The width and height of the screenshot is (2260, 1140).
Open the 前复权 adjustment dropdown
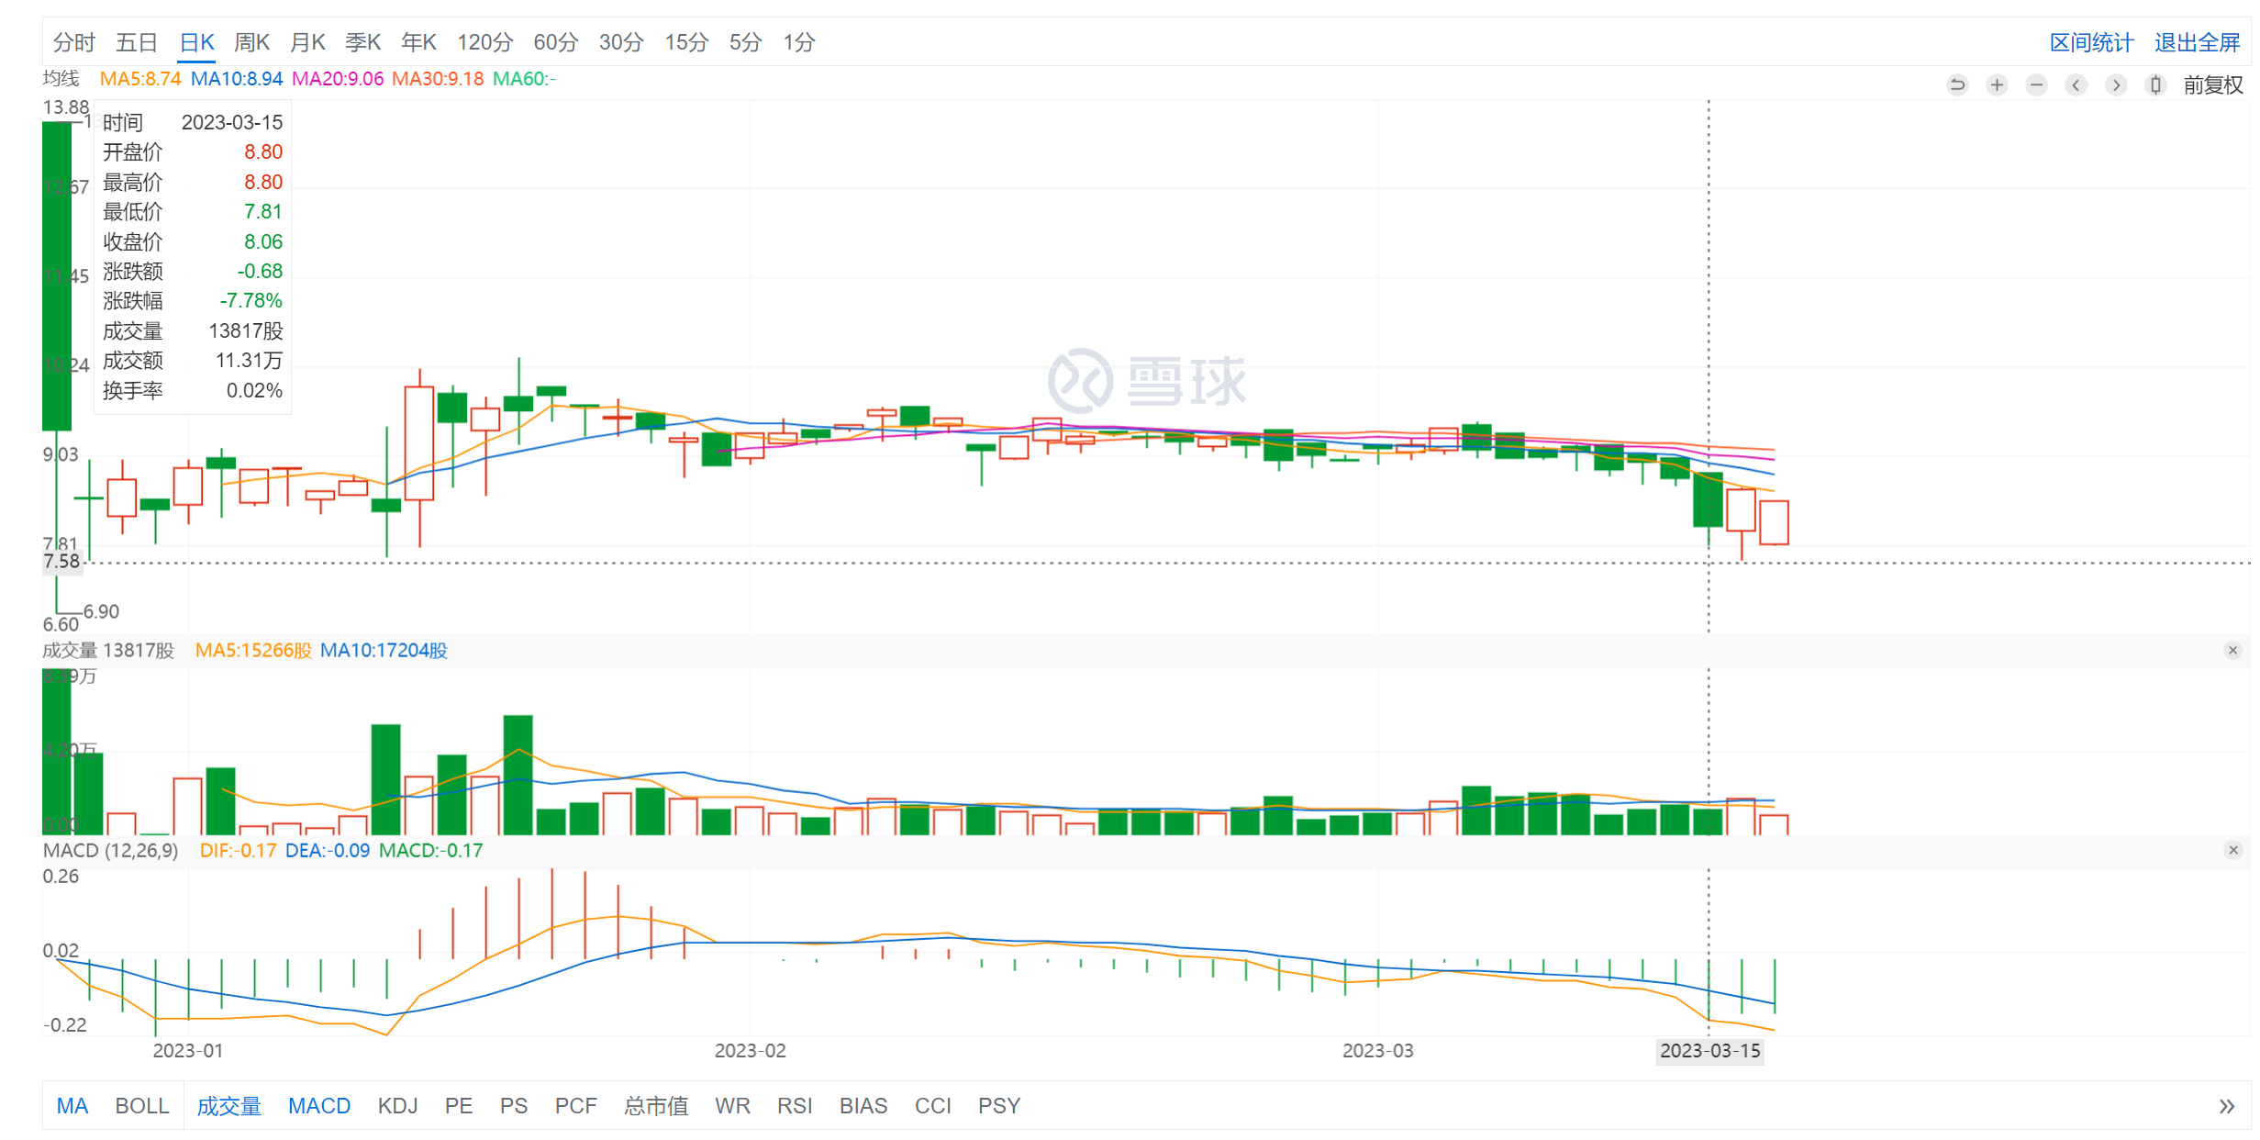[2212, 85]
